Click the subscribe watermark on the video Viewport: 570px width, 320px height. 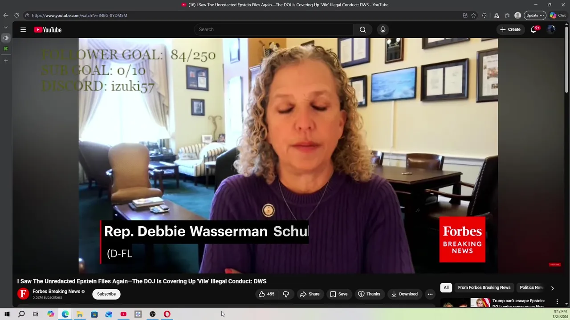[554, 264]
